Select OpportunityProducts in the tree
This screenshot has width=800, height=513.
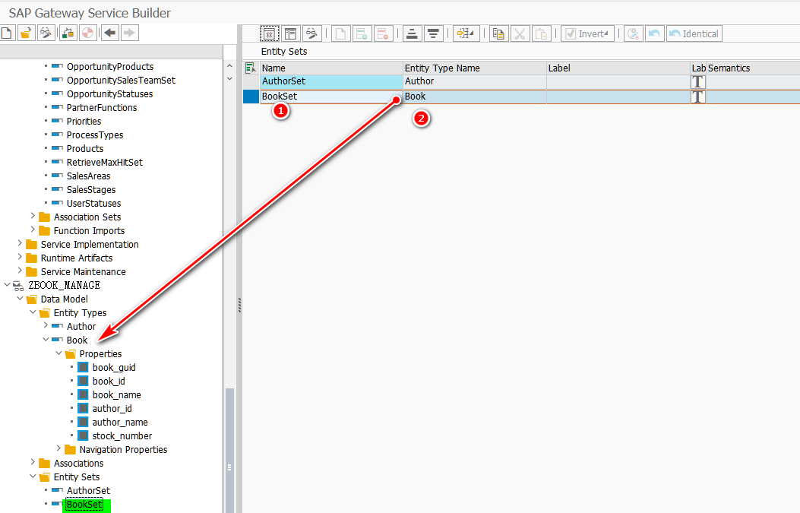coord(109,67)
